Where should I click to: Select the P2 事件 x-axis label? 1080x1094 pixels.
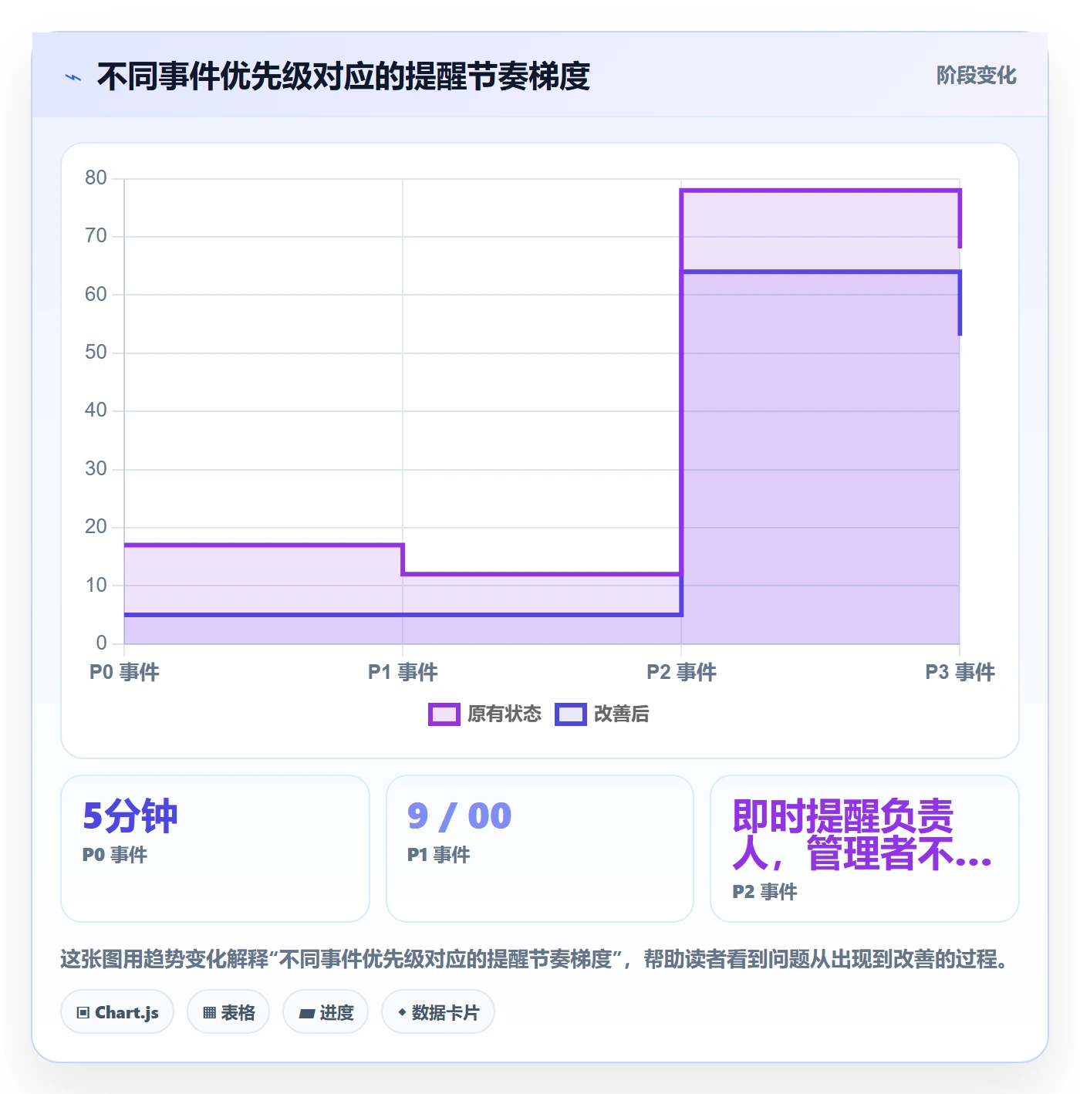click(x=681, y=672)
